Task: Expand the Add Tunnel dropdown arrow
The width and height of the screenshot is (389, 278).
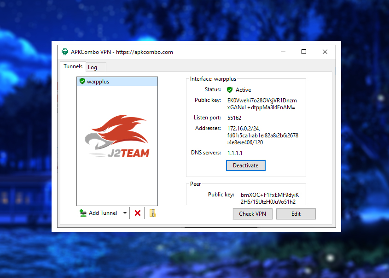Action: click(x=125, y=213)
